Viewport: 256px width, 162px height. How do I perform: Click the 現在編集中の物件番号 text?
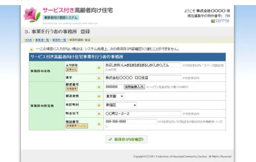click(x=209, y=16)
